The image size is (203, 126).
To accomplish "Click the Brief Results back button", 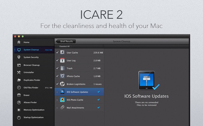I will (66, 41).
